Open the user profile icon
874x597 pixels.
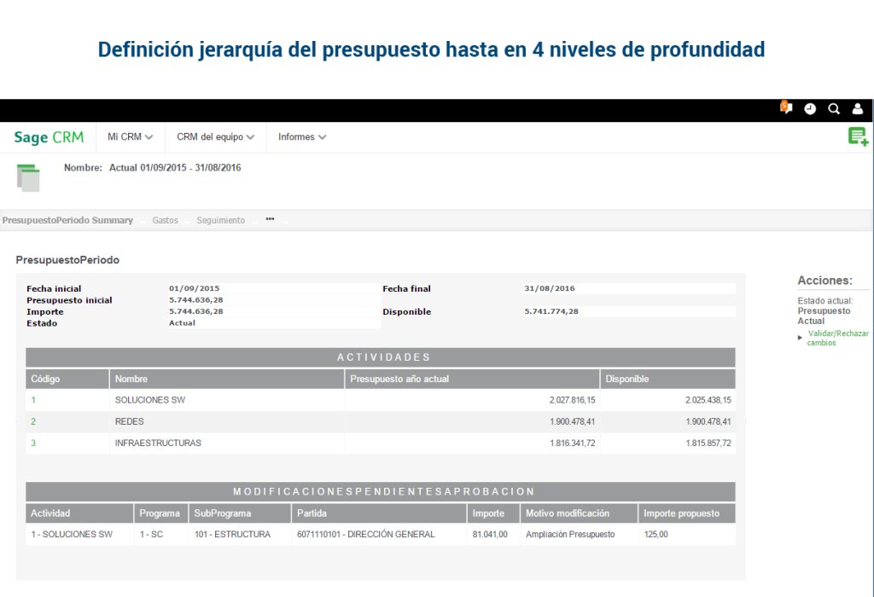coord(858,108)
